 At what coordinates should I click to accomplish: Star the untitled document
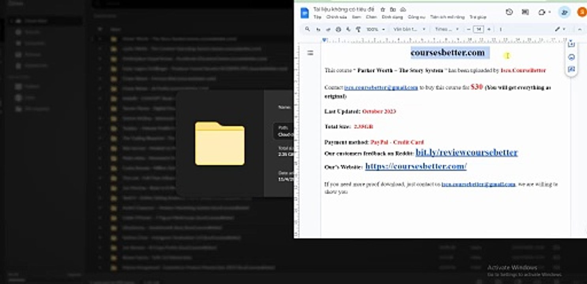tap(382, 9)
